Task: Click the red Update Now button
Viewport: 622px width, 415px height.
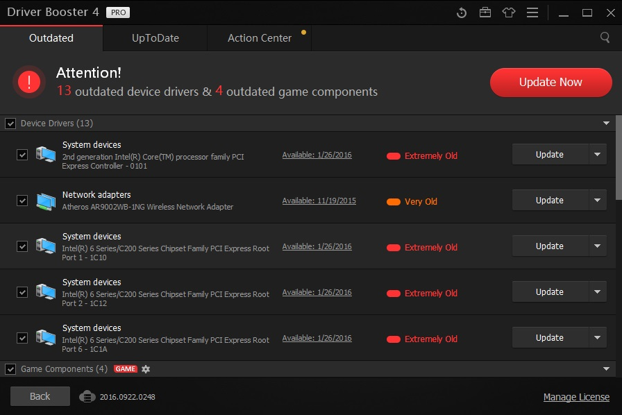Action: 550,82
